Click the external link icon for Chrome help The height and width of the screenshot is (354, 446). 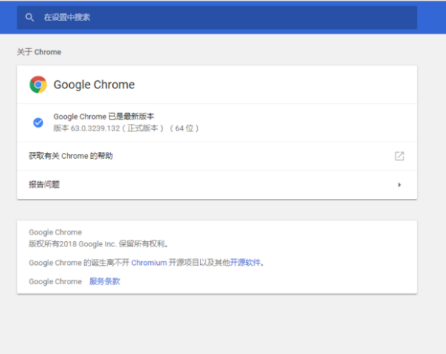click(x=399, y=156)
